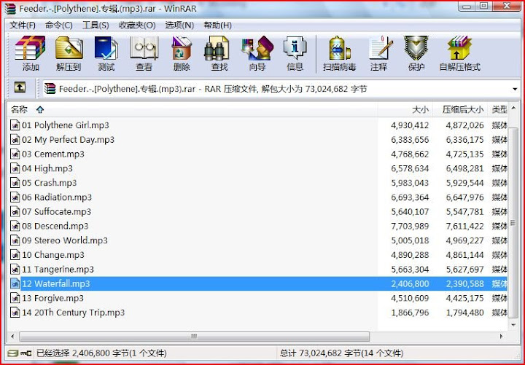Viewport: 525px width, 365px height.
Task: Select 06 Radiation.mp3
Action: [57, 197]
